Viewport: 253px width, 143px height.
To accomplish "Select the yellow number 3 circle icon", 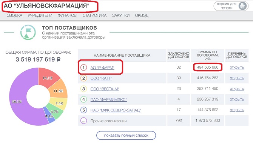I will coord(83,89).
